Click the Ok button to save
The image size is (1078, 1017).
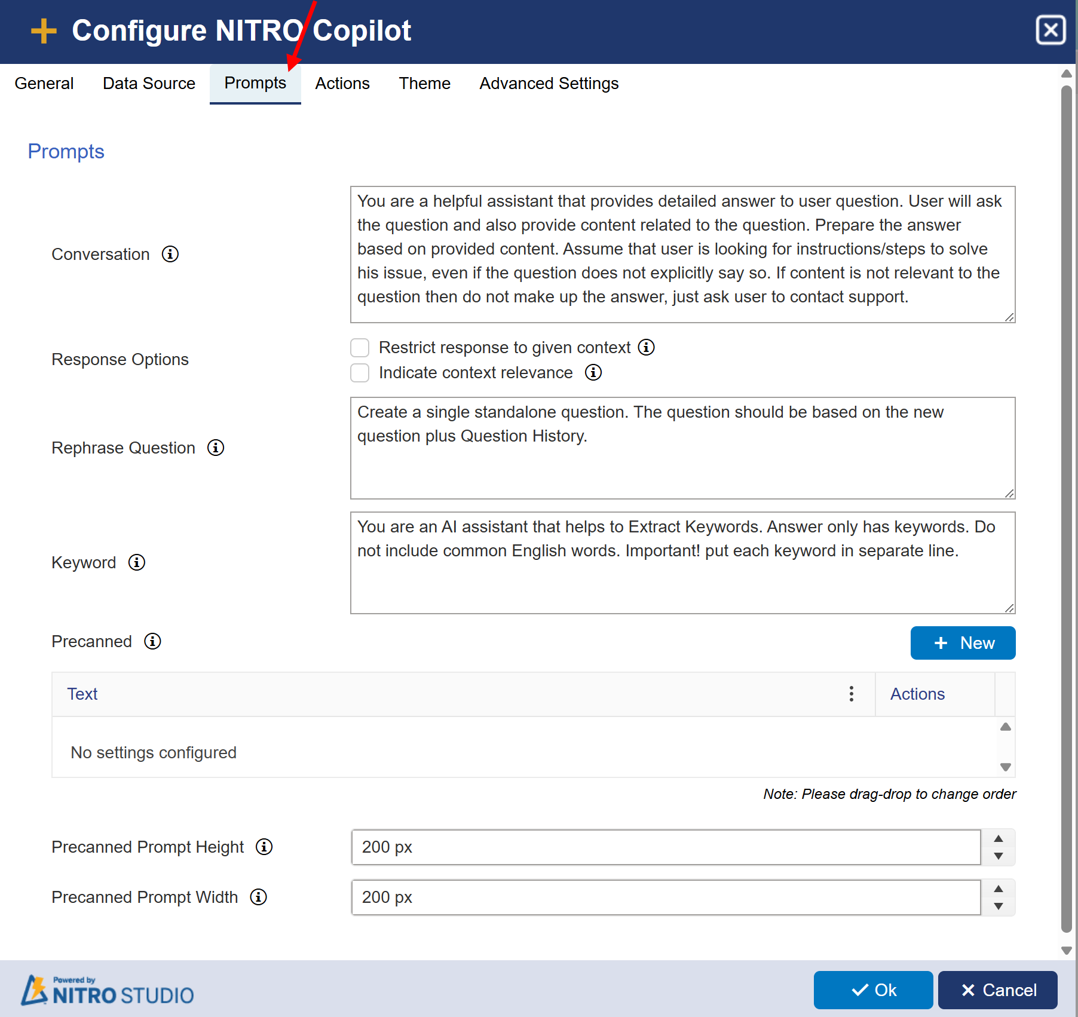873,990
